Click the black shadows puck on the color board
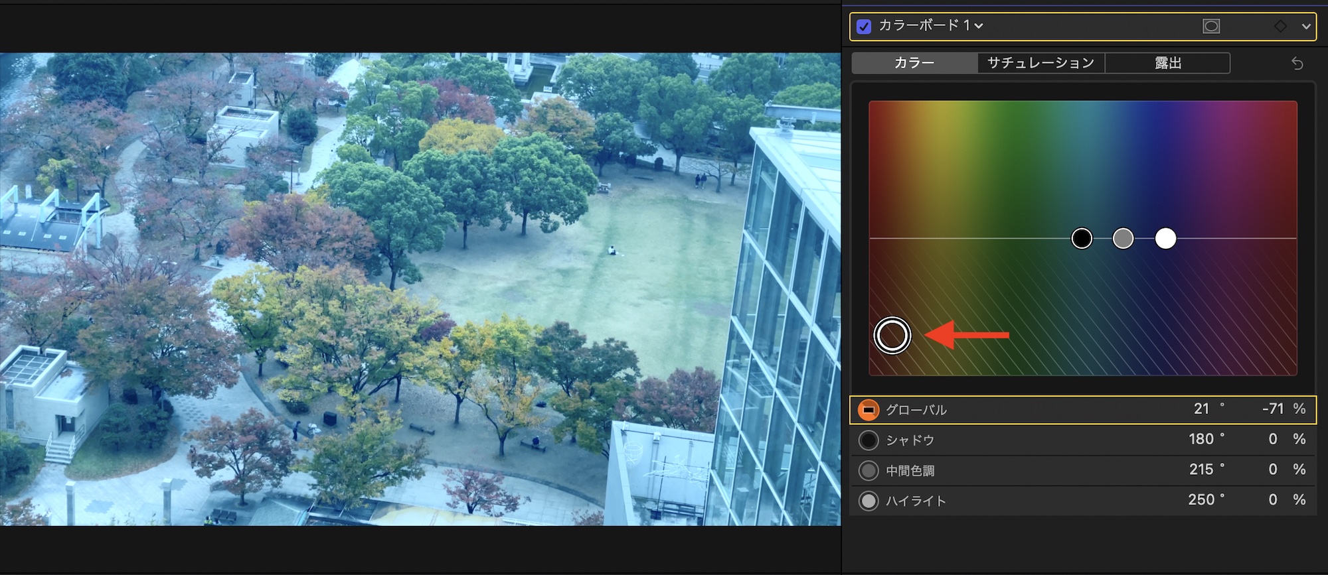Viewport: 1328px width, 575px height. click(x=1082, y=238)
